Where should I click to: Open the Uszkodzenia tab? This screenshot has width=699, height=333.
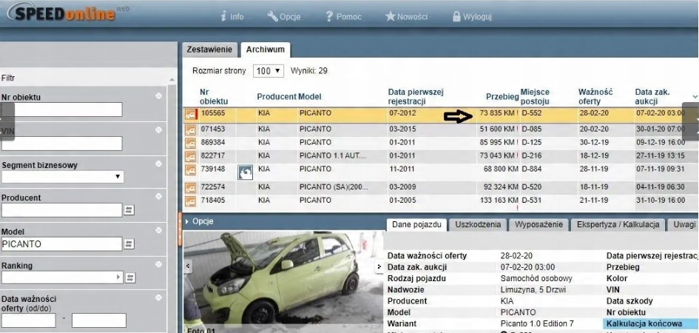coord(478,224)
